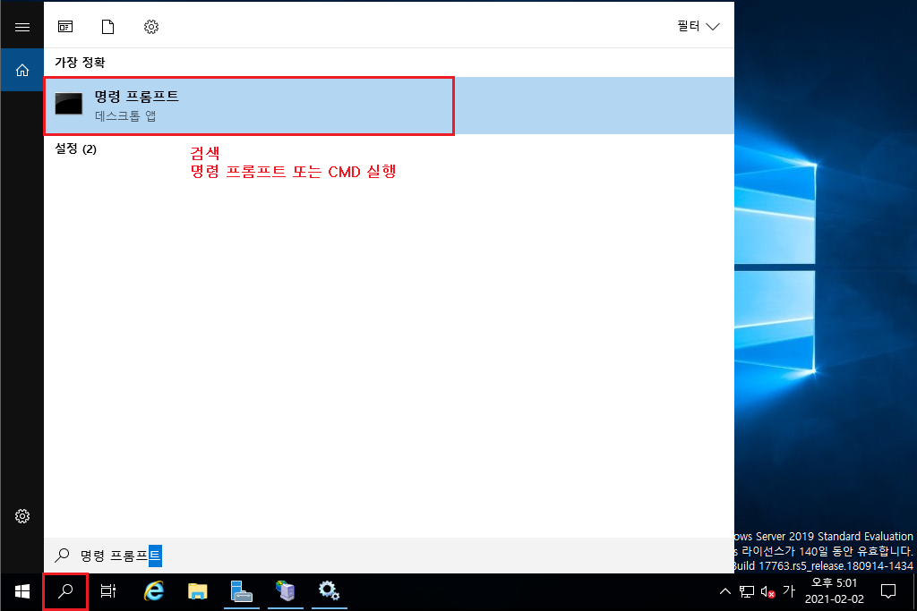Show hidden system tray icons
917x611 pixels.
click(725, 591)
